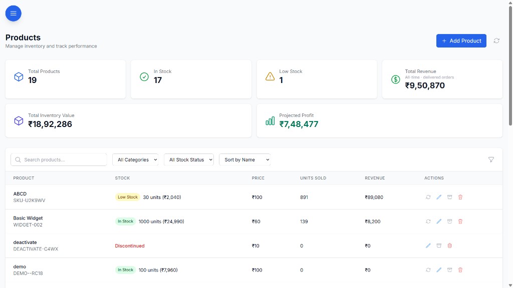Click 1000 units (₹24,990) stock text
The width and height of the screenshot is (513, 288).
click(161, 221)
